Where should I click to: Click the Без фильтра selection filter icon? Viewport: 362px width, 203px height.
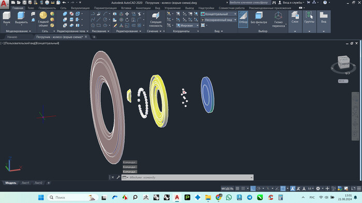259,18
